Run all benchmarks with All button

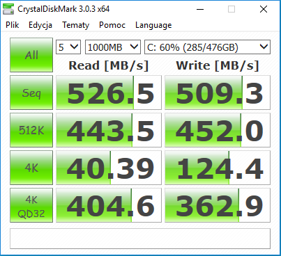coord(31,55)
